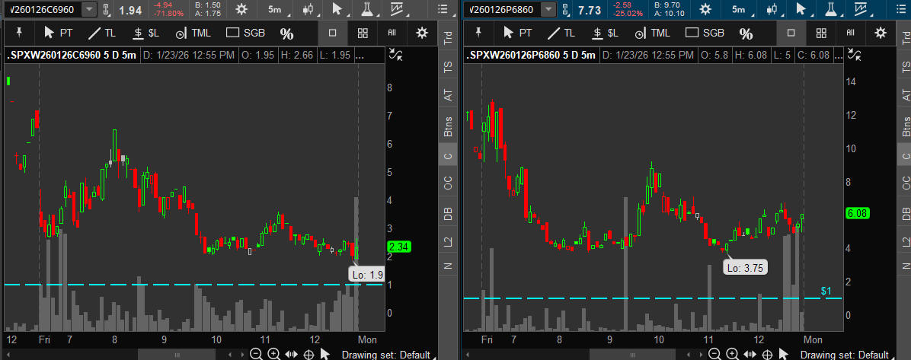911x360 pixels.
Task: Zoom in on the right chart
Action: coord(733,354)
